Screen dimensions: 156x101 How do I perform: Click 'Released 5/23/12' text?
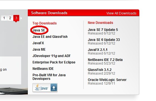[x=101, y=63]
